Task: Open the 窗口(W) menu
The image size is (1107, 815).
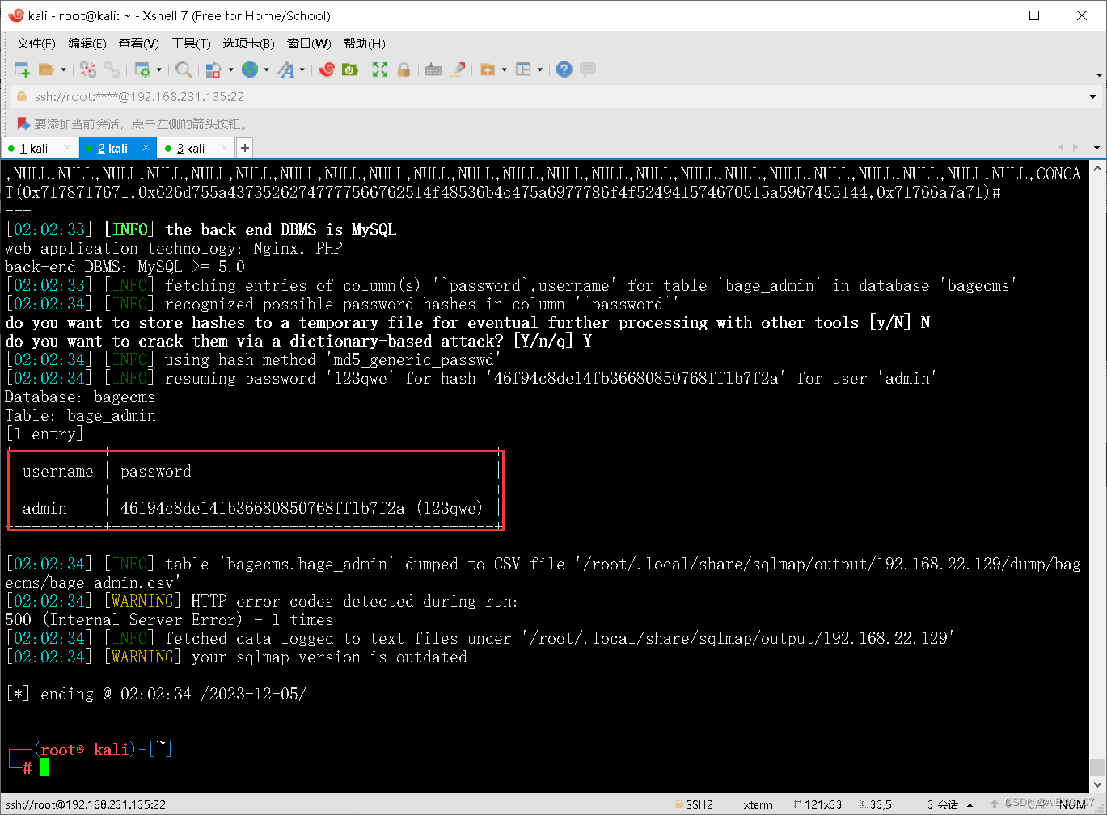Action: point(309,44)
